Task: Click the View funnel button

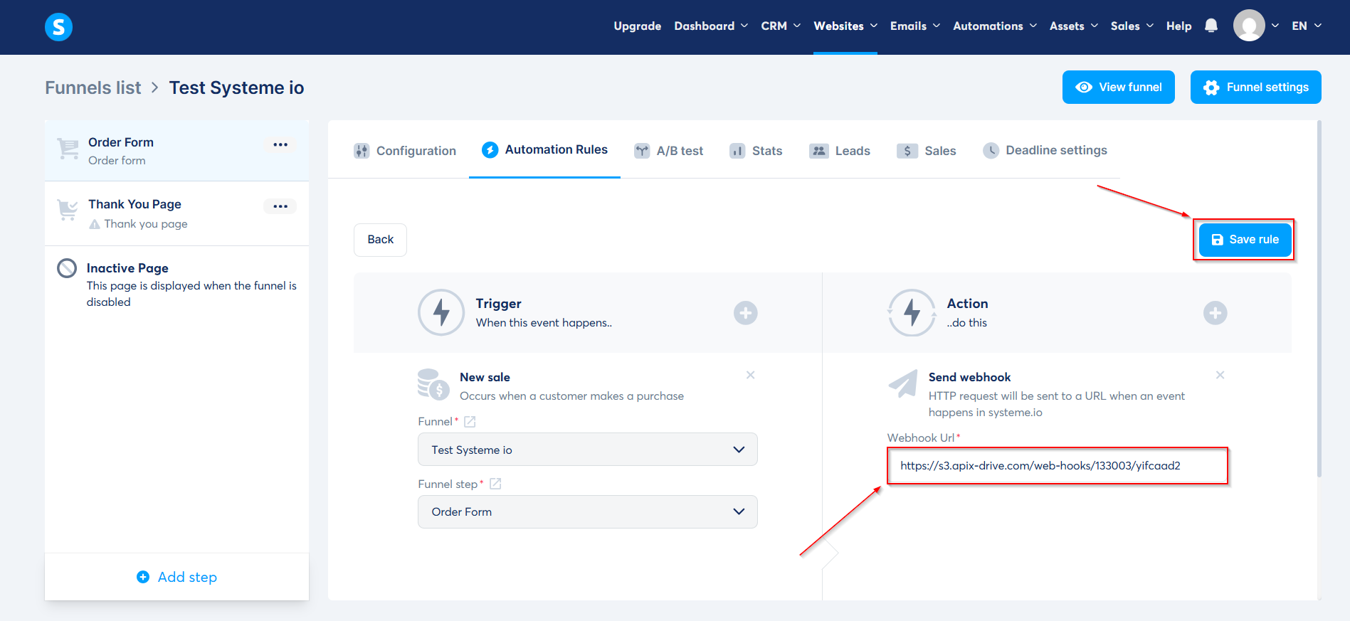Action: tap(1119, 87)
